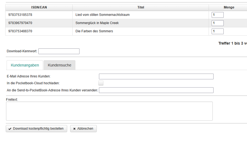
Task: Click the title Lied vom stillen Sommernachtstraum
Action: tap(103, 15)
